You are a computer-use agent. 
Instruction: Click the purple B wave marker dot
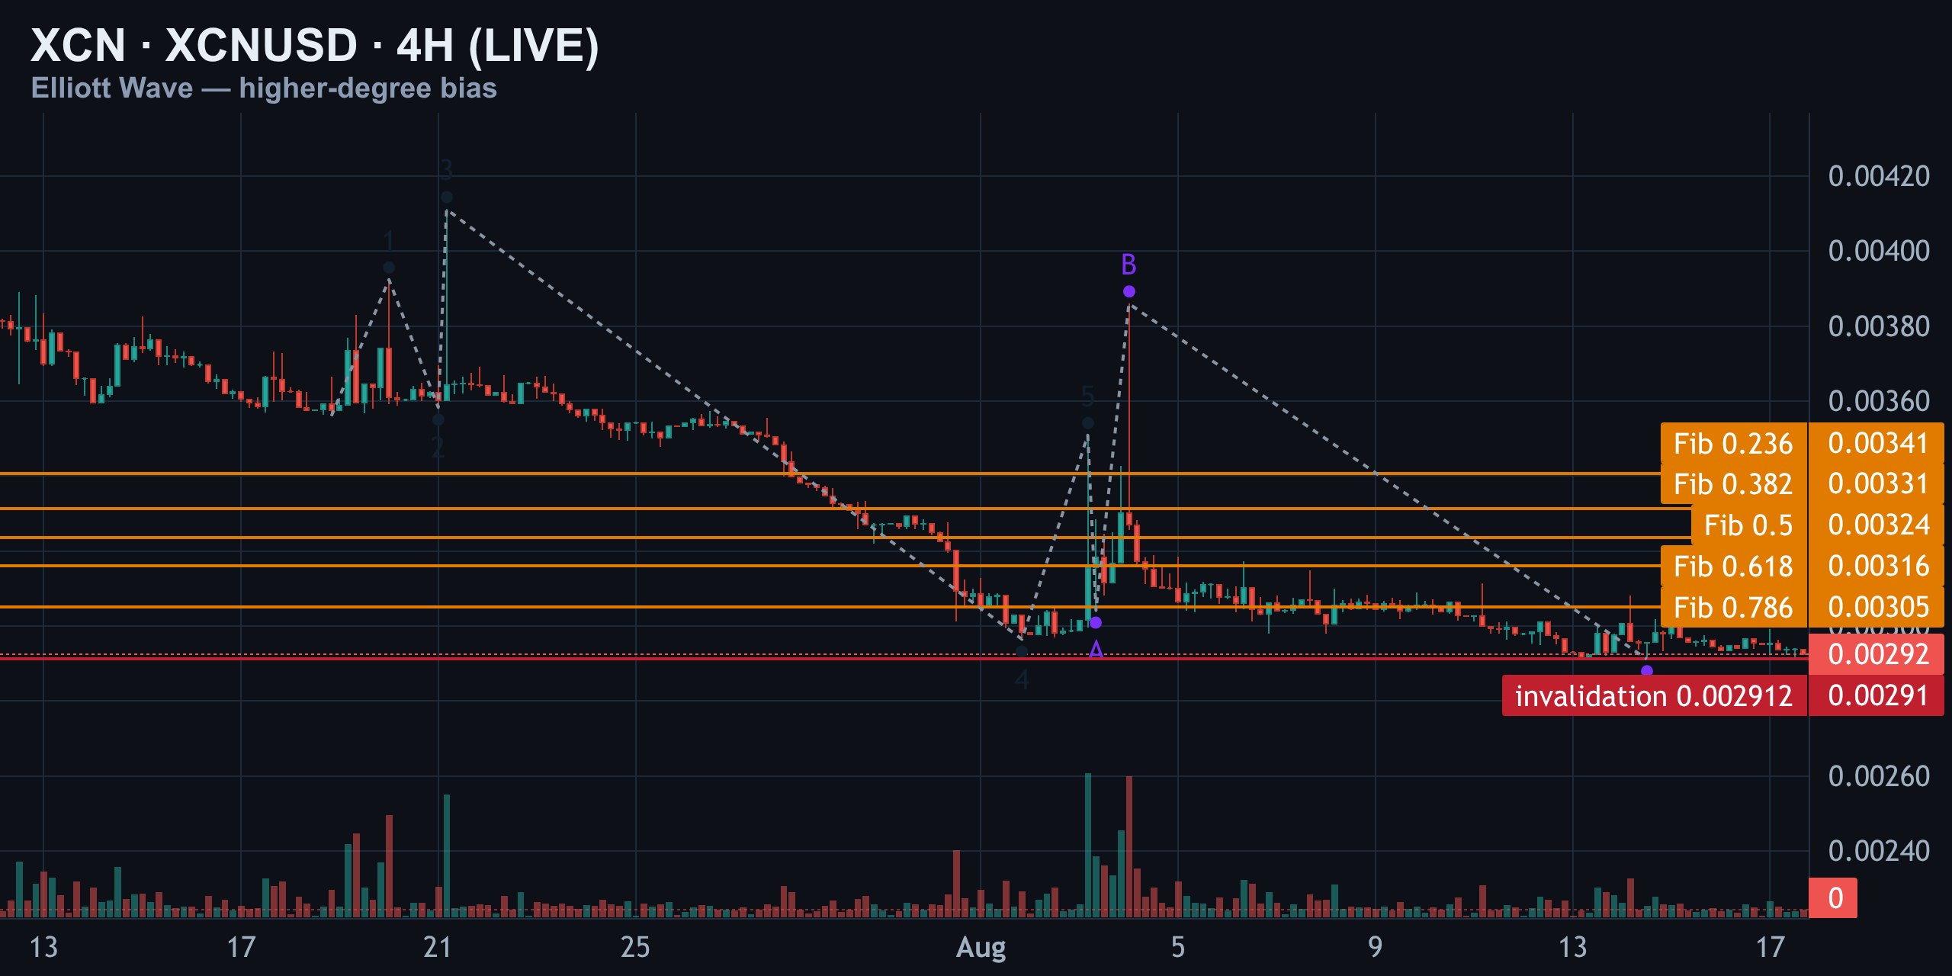1129,291
